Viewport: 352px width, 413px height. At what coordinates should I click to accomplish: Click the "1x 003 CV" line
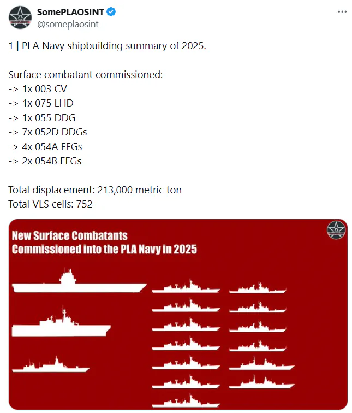pyautogui.click(x=38, y=88)
